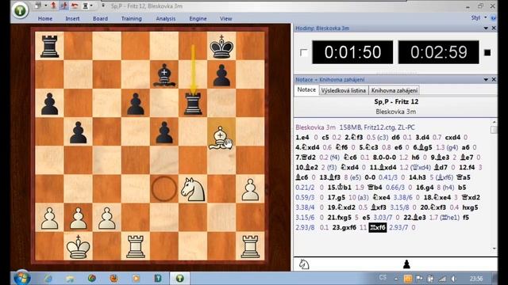
Task: Jump to move 13...0-0 in notation
Action: tap(370, 177)
